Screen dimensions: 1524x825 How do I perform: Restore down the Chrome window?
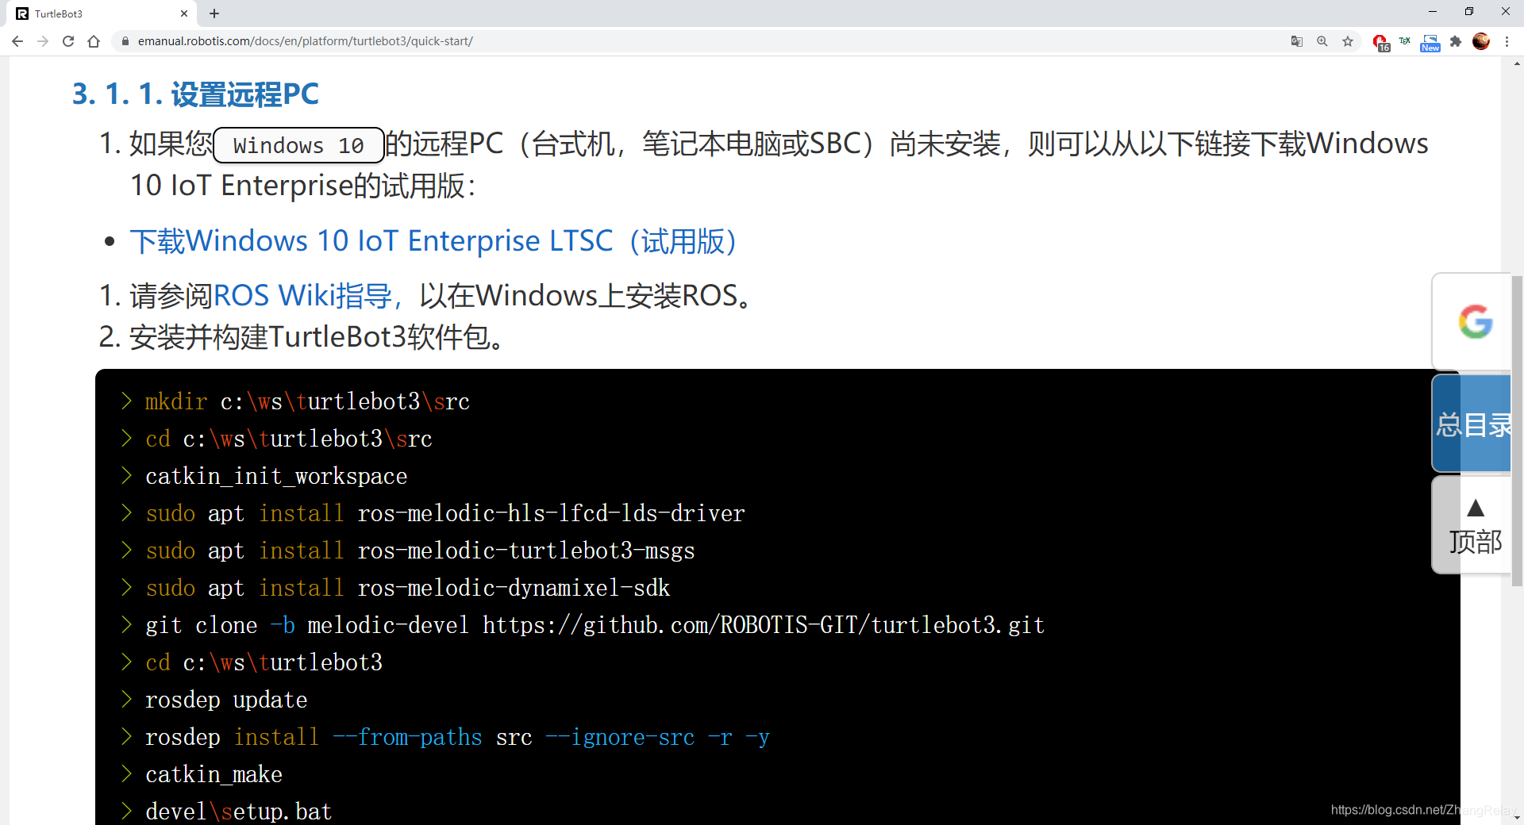(1468, 11)
